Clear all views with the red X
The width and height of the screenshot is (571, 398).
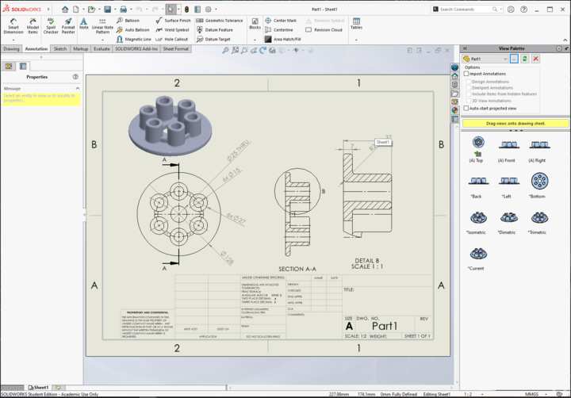(x=535, y=59)
